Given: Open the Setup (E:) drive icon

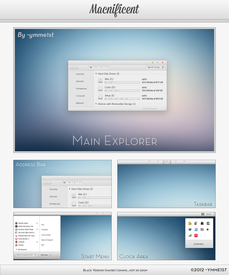Looking at the screenshot, I should [x=100, y=97].
